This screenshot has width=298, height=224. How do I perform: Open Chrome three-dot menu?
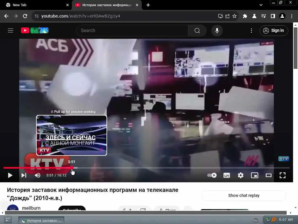point(292,16)
